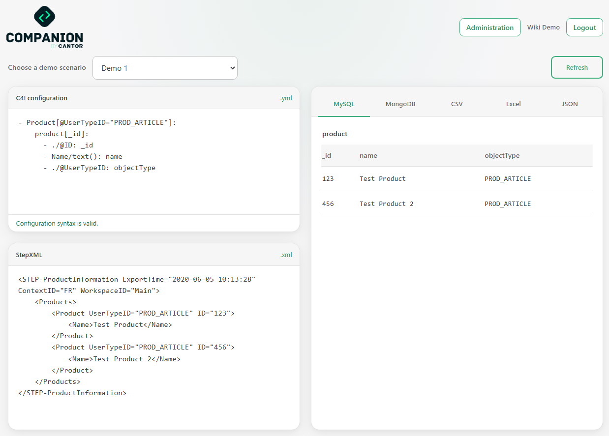This screenshot has height=436, width=609.
Task: Click PROD_ARTICLE in the row with id 123
Action: [x=508, y=178]
